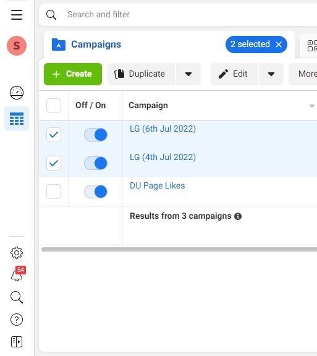317x356 pixels.
Task: Toggle the sidebar expand panel icon
Action: click(x=17, y=342)
